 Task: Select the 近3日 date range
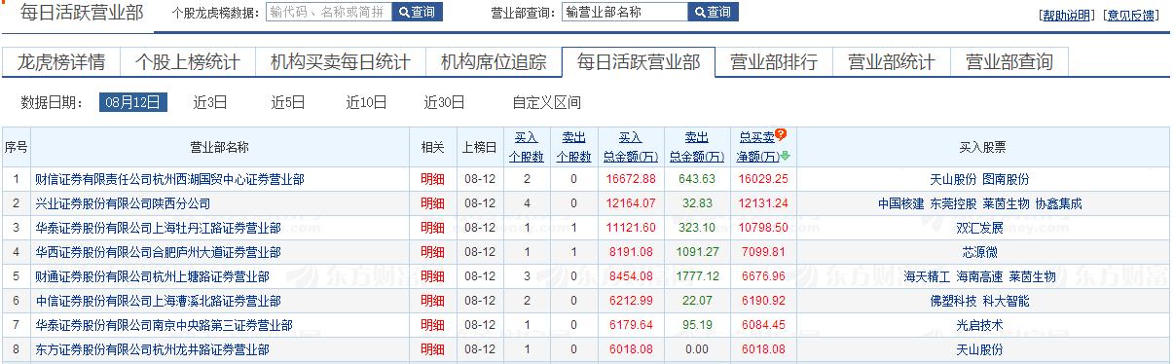(210, 102)
